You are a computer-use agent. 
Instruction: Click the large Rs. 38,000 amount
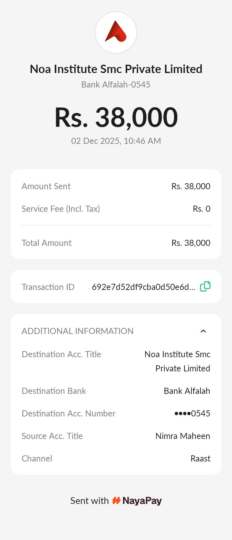pyautogui.click(x=116, y=117)
